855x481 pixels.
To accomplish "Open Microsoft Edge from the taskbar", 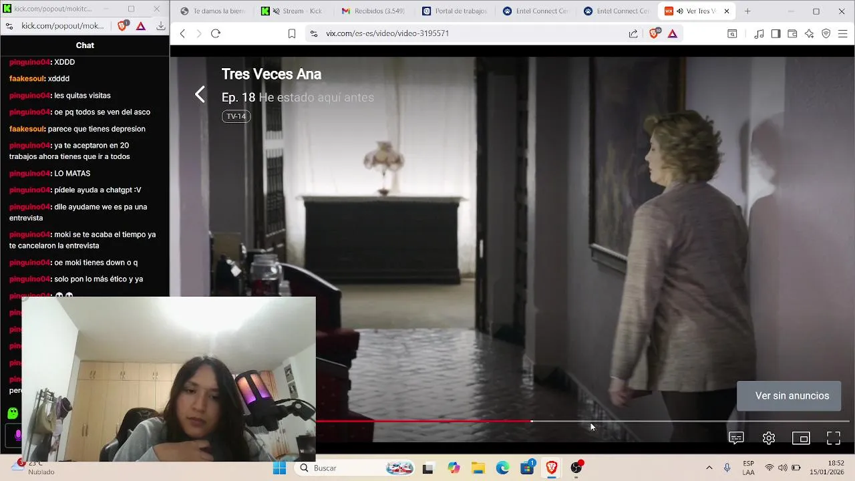I will tap(502, 468).
